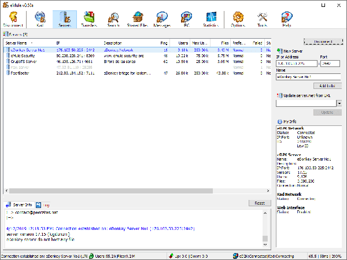Viewport: 347px width, 260px height.
Task: Sort by the Users column header
Action: click(180, 43)
